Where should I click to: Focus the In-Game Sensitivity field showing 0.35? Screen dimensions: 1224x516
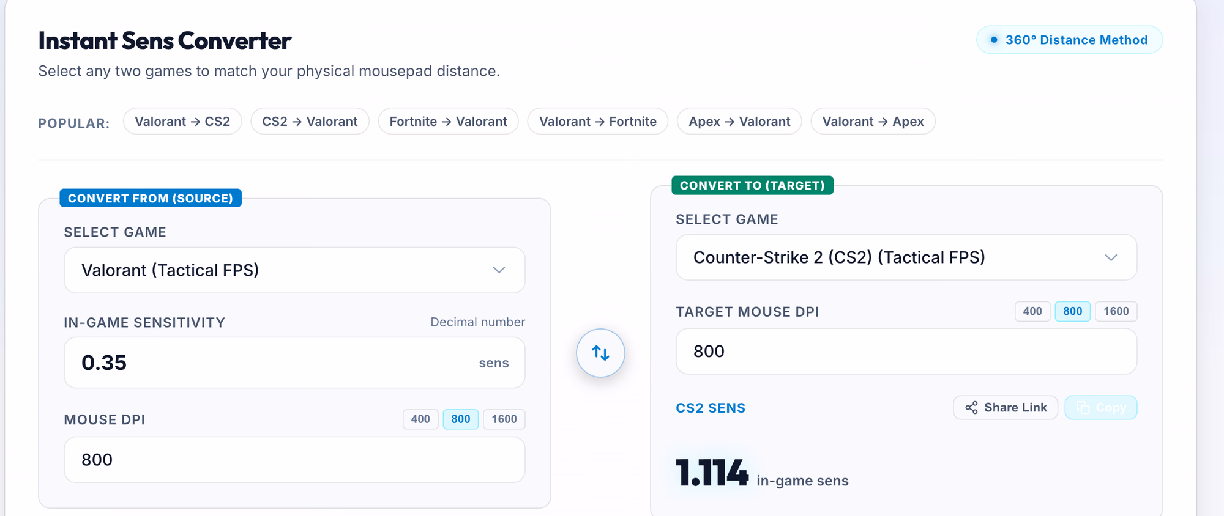(294, 363)
